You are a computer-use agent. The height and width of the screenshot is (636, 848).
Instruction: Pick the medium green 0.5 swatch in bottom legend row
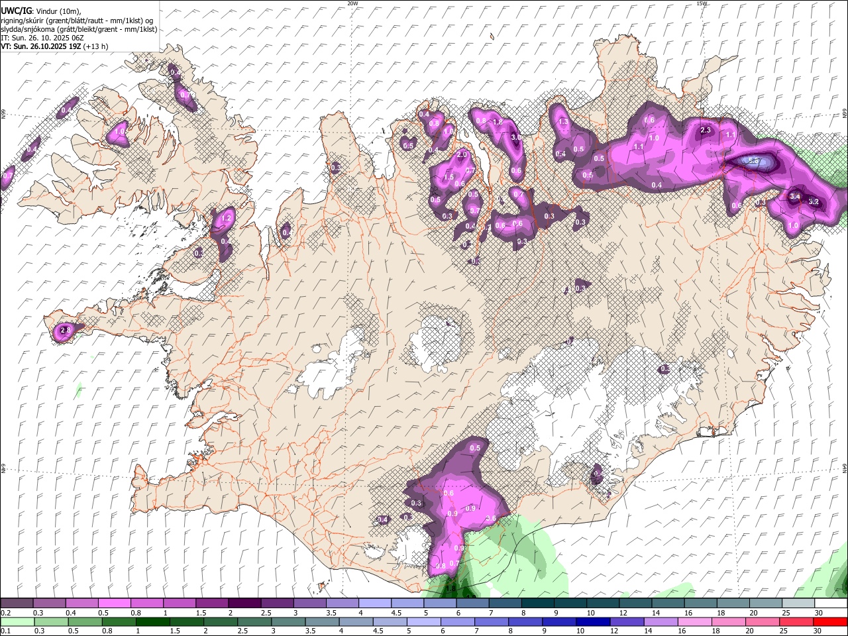85,622
